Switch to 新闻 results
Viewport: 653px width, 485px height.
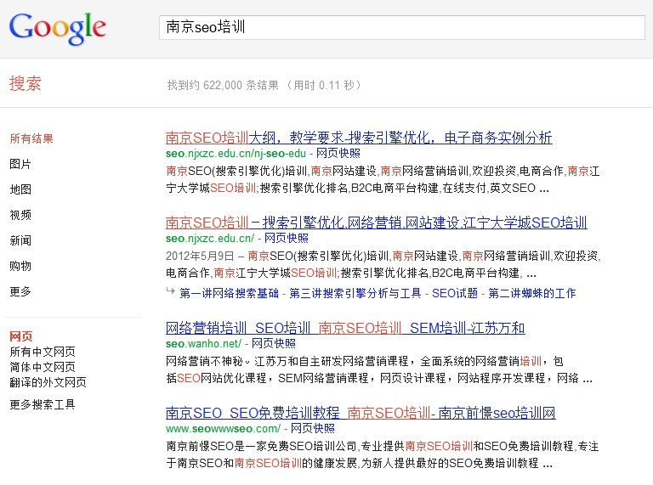20,240
